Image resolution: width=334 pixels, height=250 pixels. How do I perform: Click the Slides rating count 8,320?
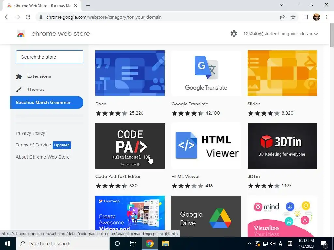[x=288, y=113]
